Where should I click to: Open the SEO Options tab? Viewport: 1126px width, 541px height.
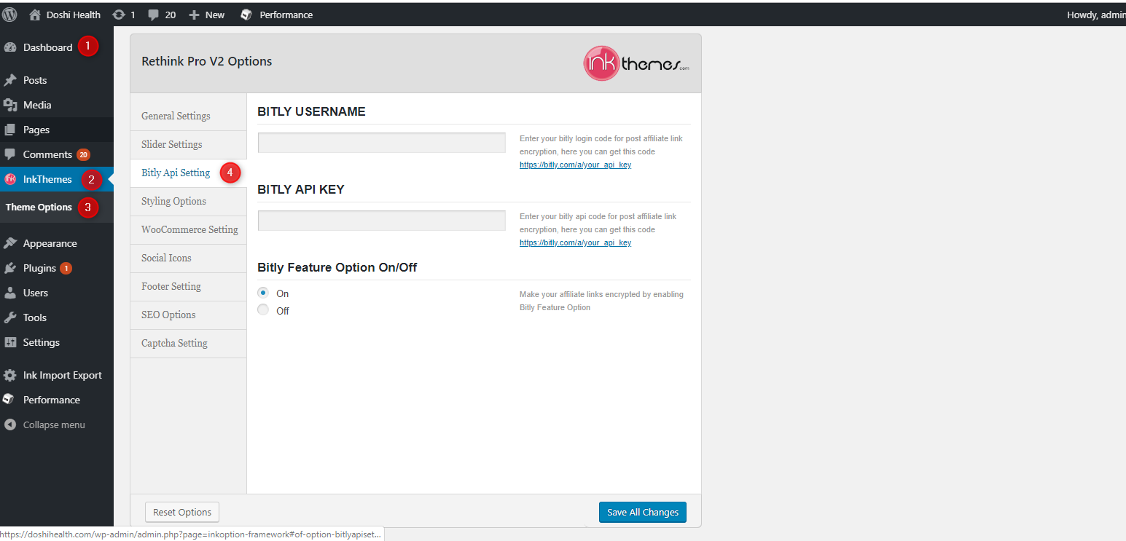pos(188,315)
